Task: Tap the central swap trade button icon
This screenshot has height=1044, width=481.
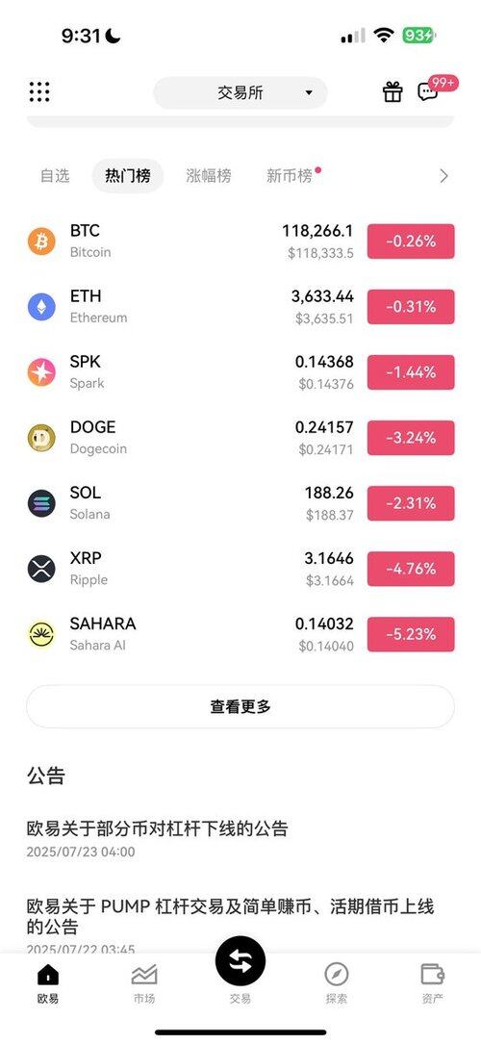Action: [240, 962]
